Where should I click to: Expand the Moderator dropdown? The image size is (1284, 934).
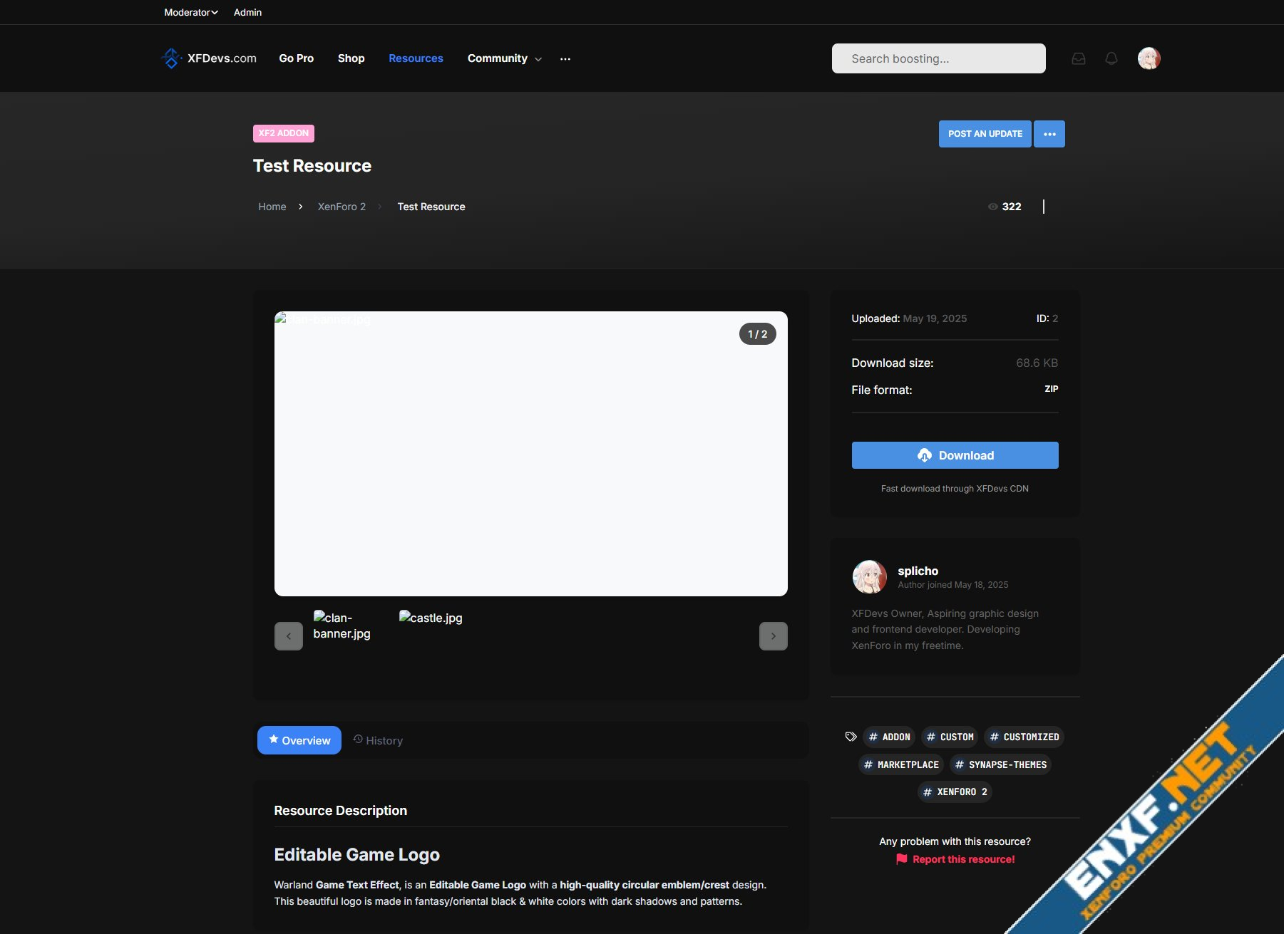190,12
